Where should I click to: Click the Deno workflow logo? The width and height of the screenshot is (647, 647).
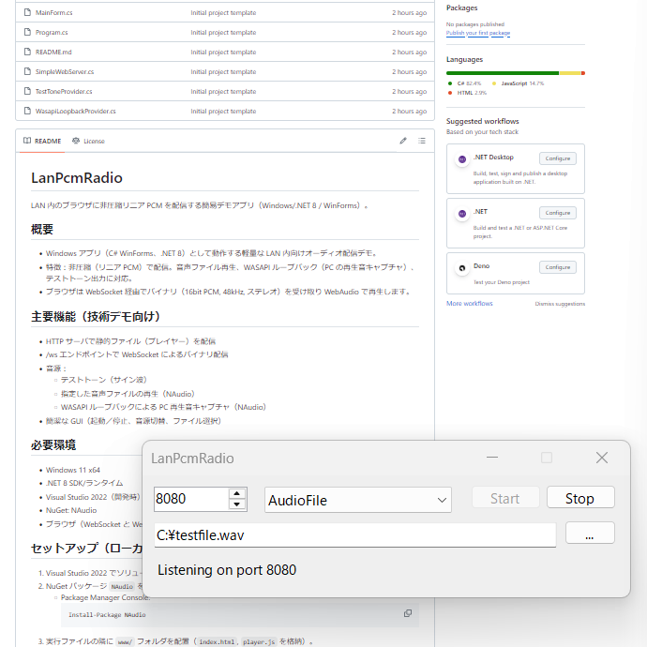462,268
